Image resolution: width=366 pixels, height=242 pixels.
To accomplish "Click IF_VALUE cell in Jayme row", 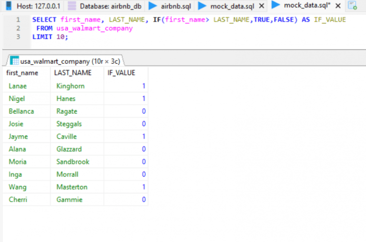I will (126, 136).
